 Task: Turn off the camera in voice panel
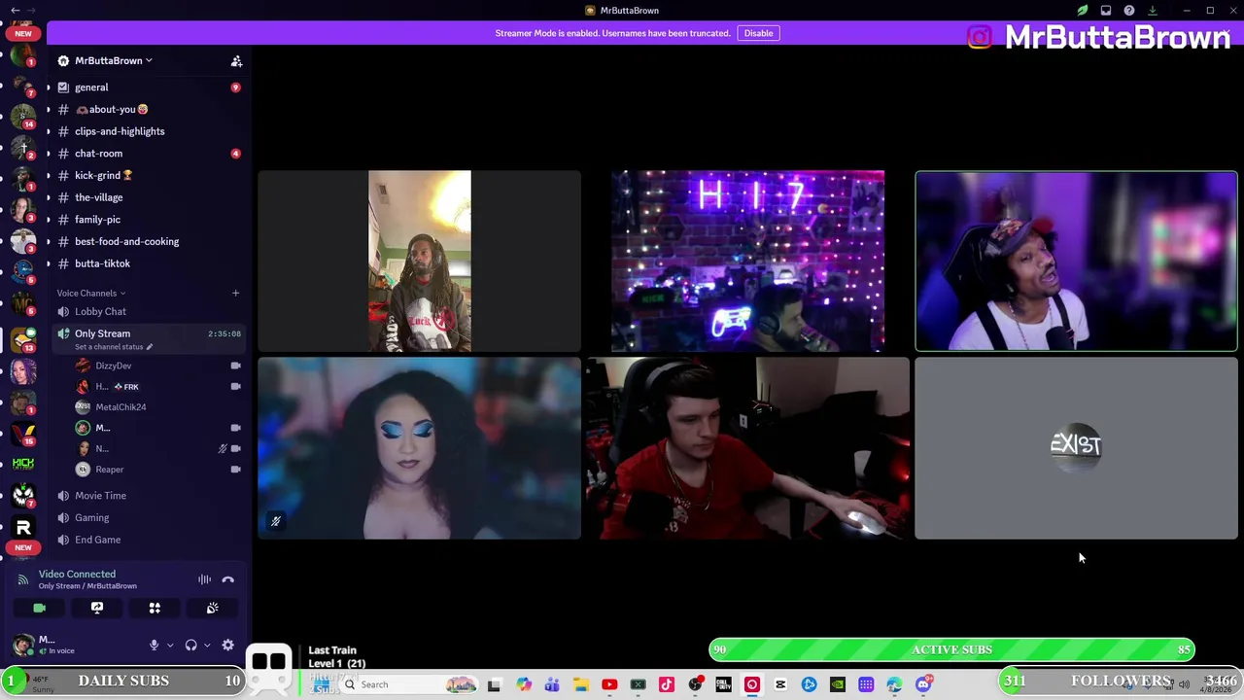39,608
